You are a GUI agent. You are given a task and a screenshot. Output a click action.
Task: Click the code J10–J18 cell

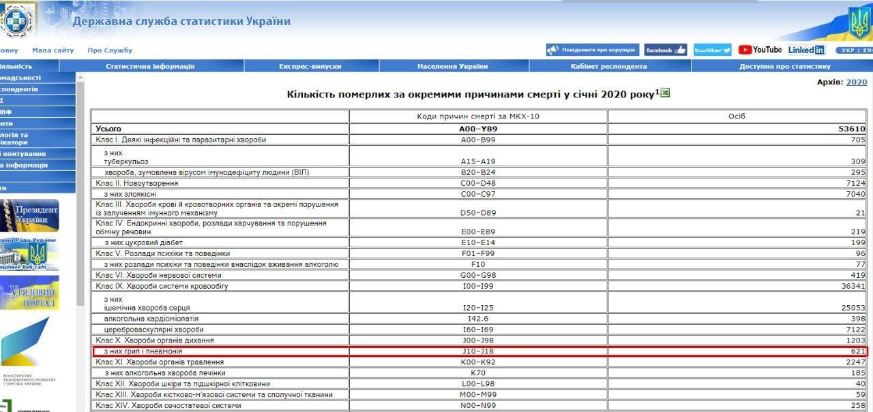477,351
